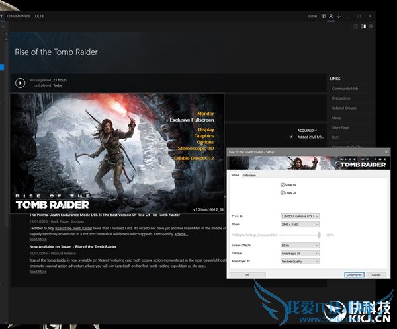Screen dimensions: 397x329
Task: Click the Play button for Rise of the Tomb Raider
Action: (21, 83)
